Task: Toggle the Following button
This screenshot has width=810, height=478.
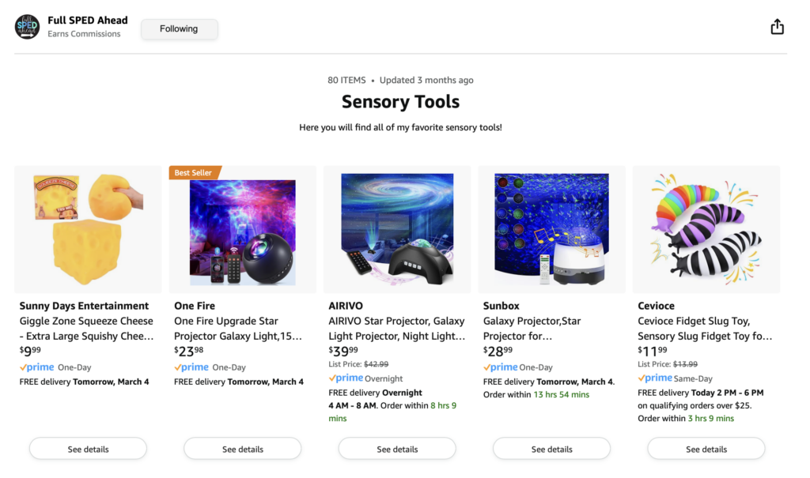Action: pyautogui.click(x=179, y=29)
